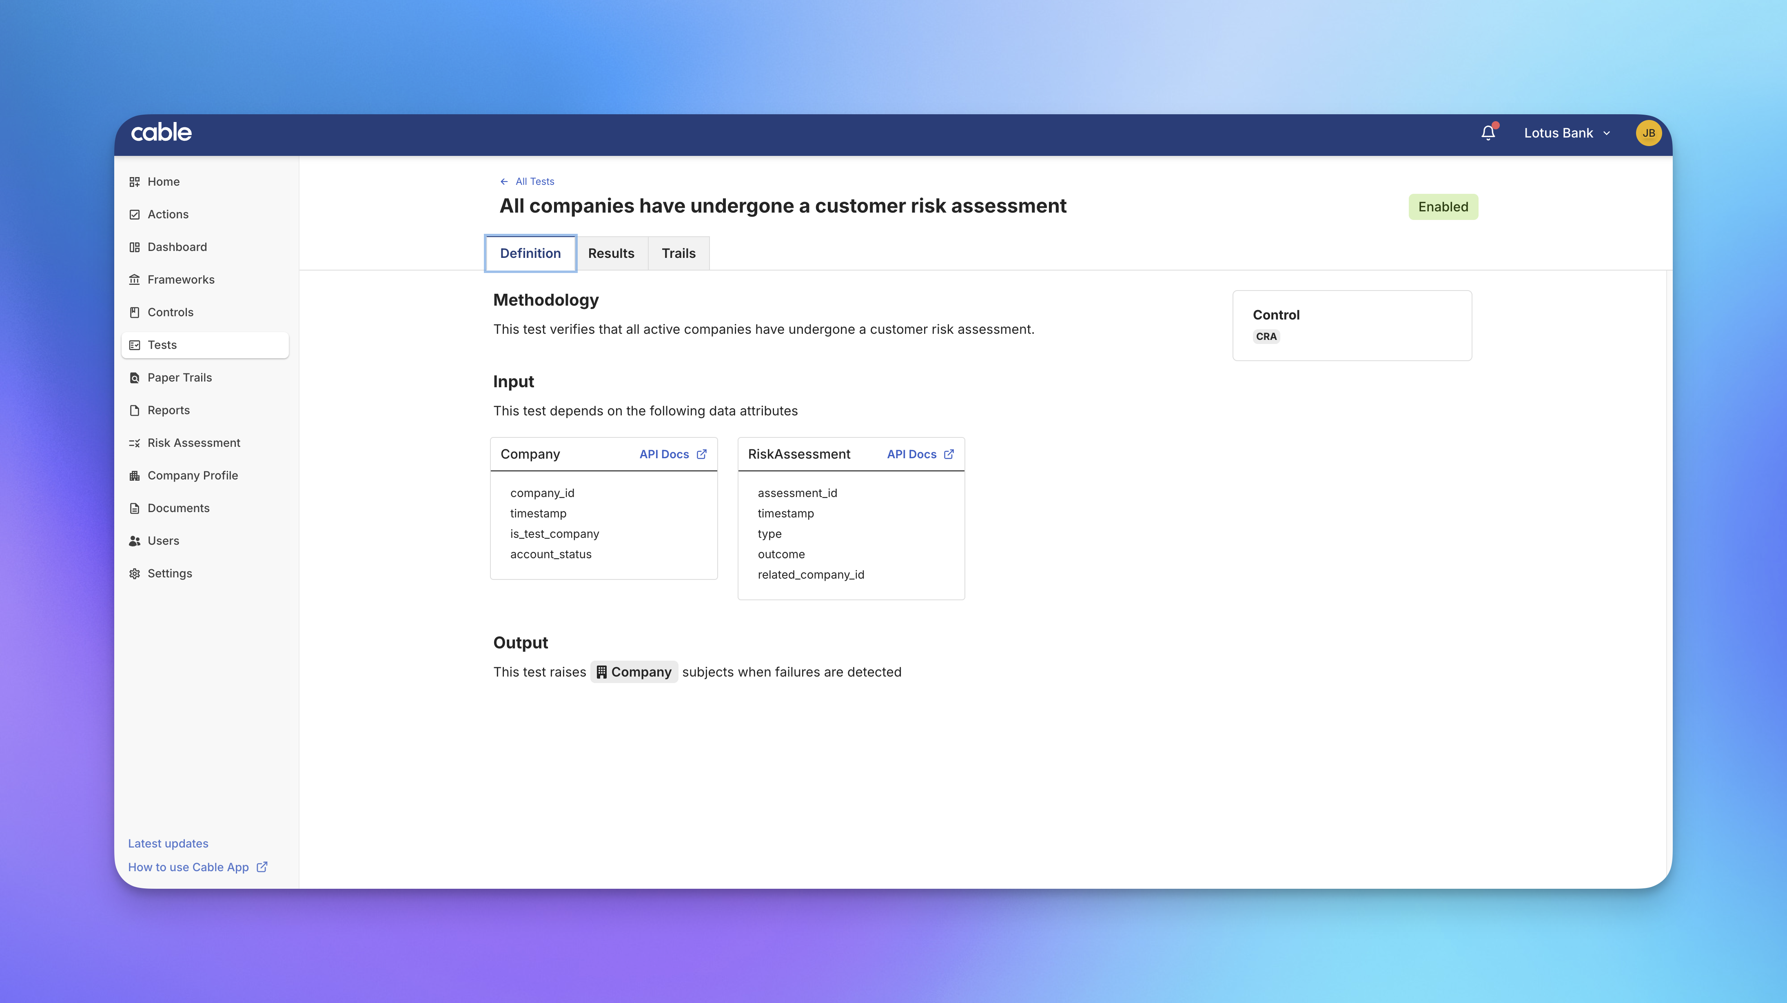
Task: Click the Users people icon
Action: 135,540
